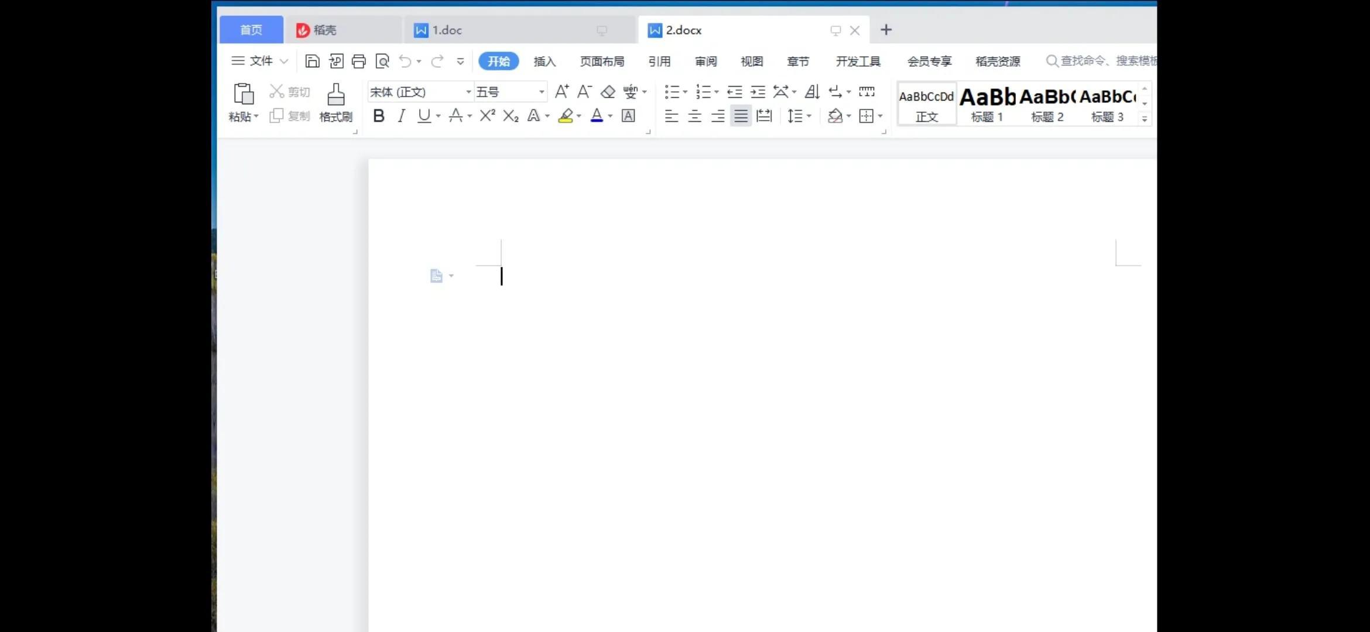The image size is (1370, 632).
Task: Toggle Italic formatting
Action: click(401, 116)
